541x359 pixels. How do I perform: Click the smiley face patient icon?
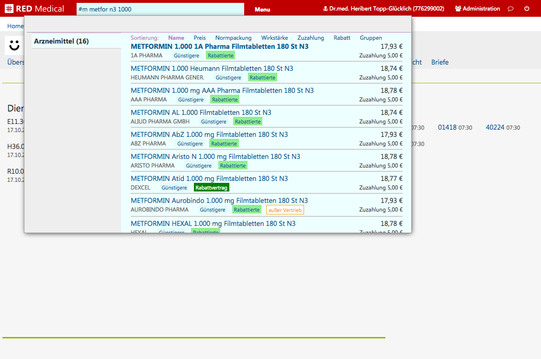[14, 45]
